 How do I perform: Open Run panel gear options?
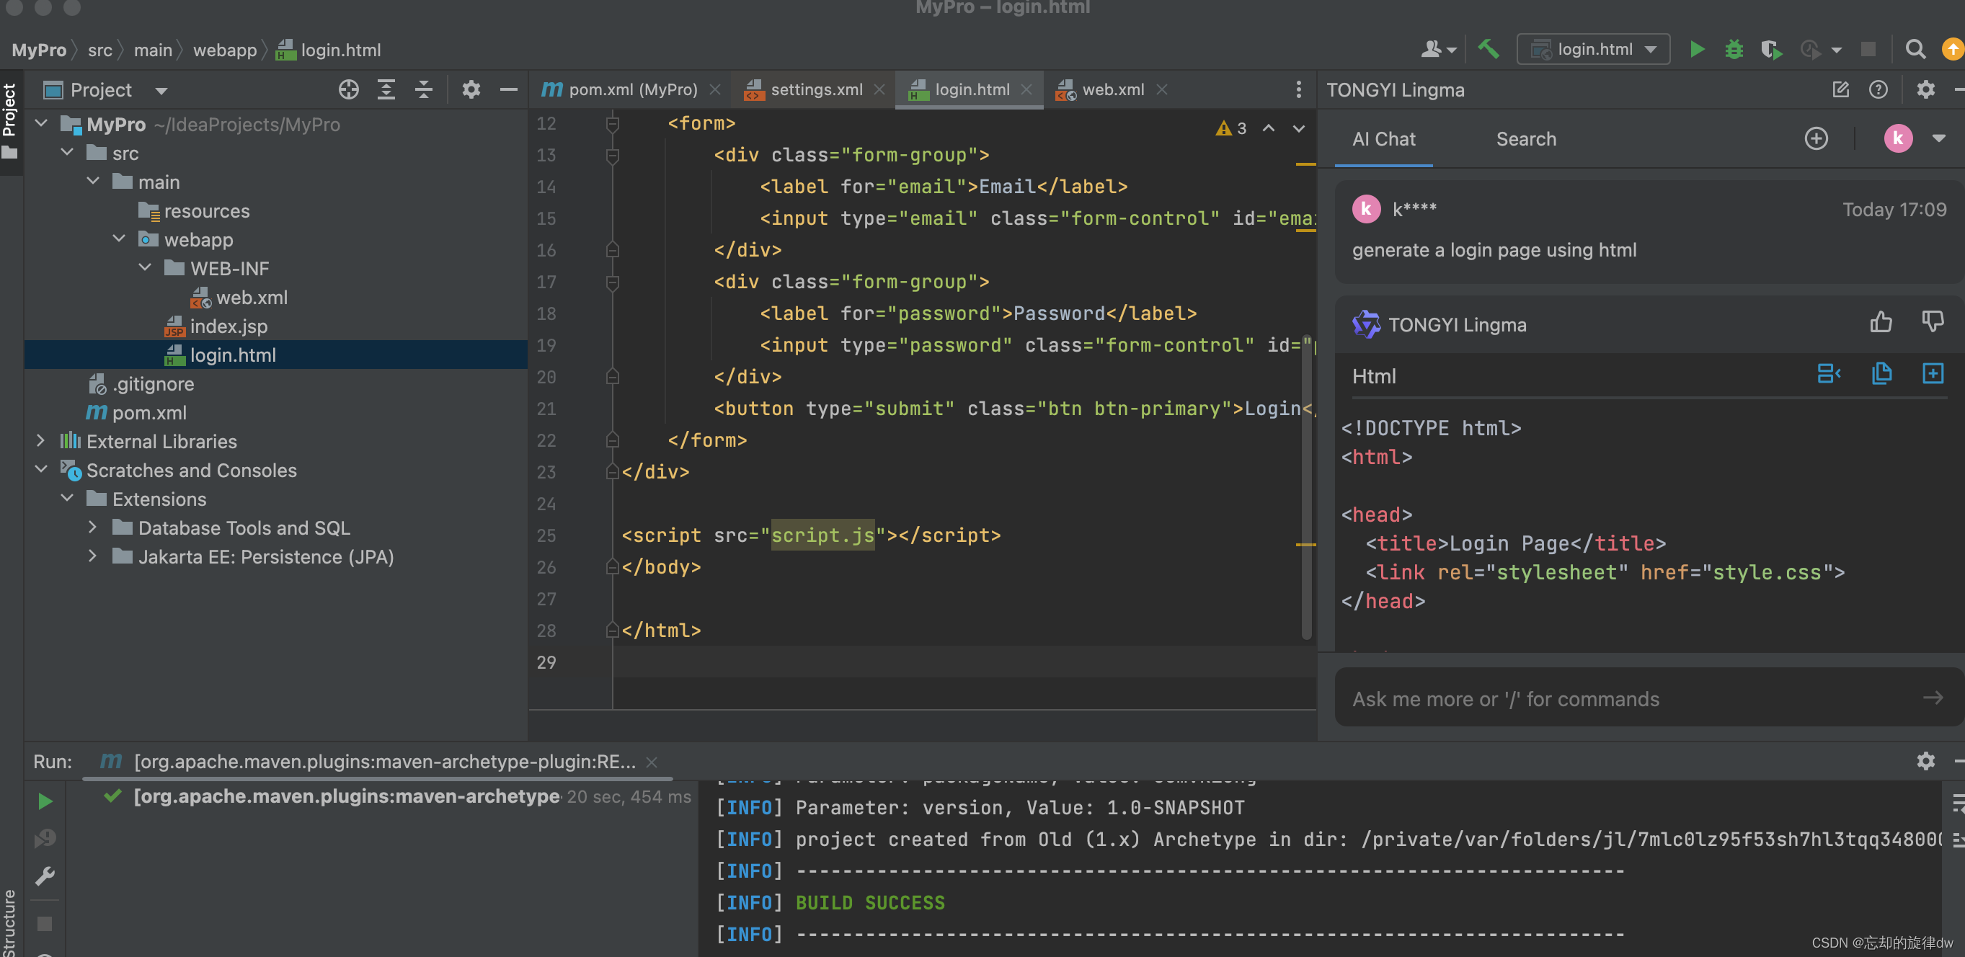tap(1925, 761)
